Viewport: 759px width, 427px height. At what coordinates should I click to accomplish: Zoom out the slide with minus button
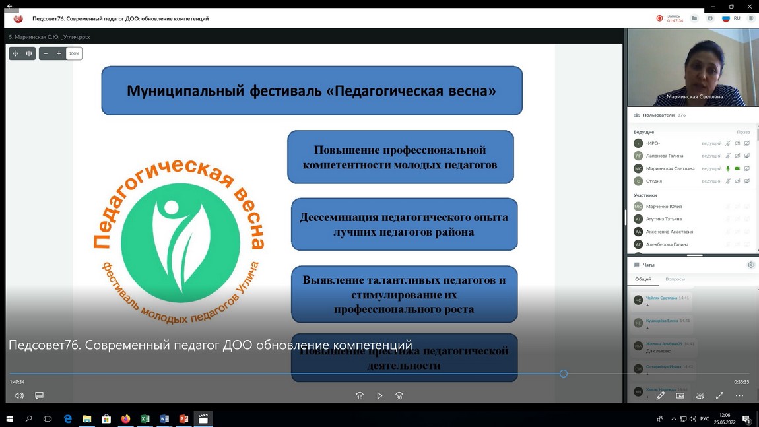pyautogui.click(x=46, y=53)
